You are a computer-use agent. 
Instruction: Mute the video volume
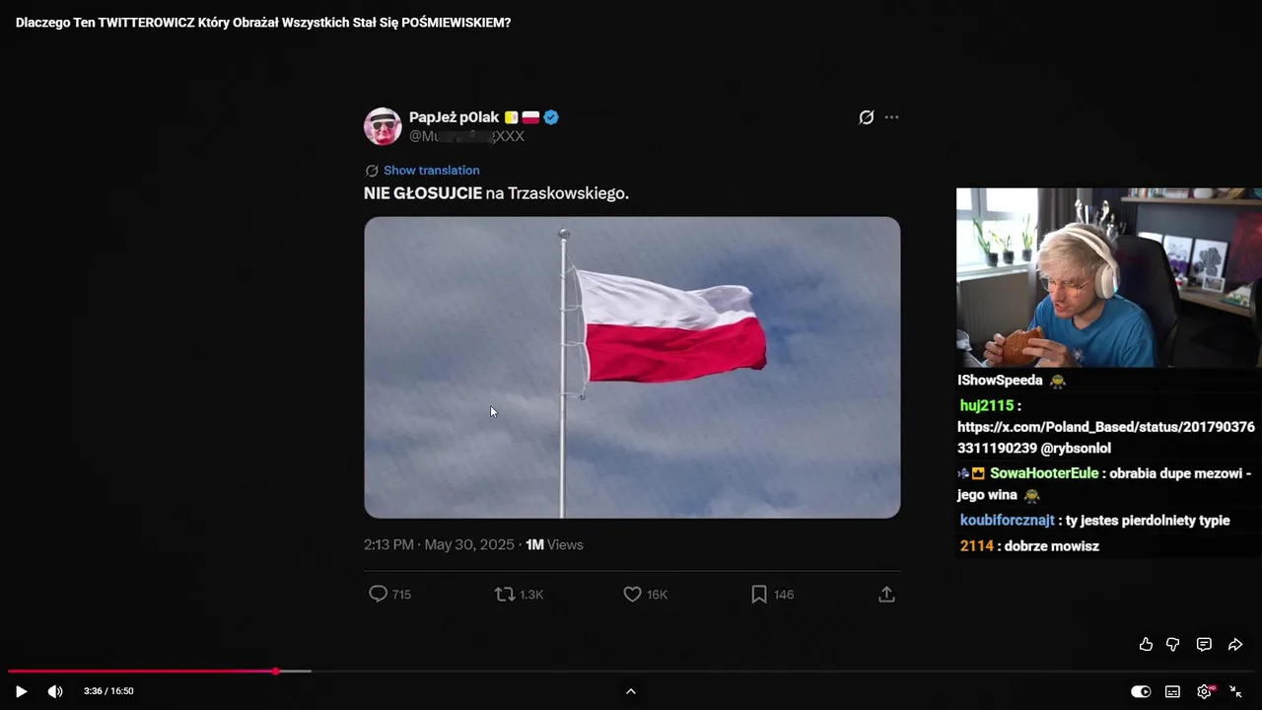pyautogui.click(x=55, y=691)
